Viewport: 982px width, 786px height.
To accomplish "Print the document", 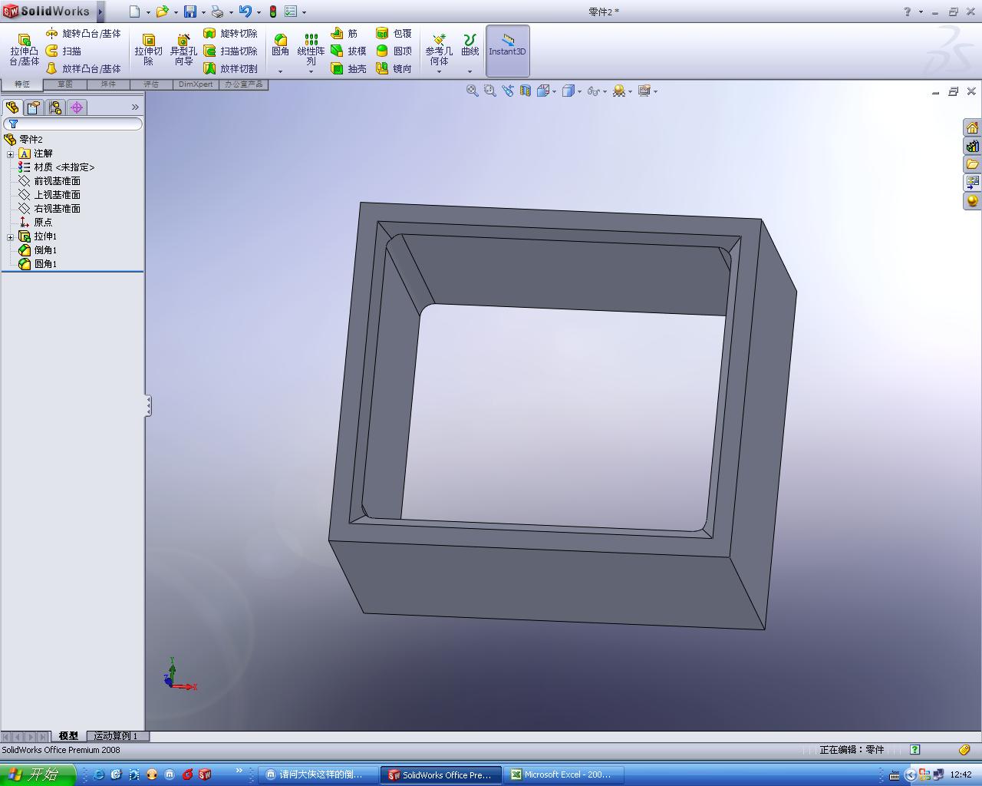I will coord(217,12).
